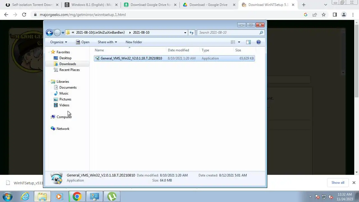Click the arrow after 2021-08-10(LinShiZuiXinBanBen) breadcrumb
This screenshot has width=359, height=202.
130,33
